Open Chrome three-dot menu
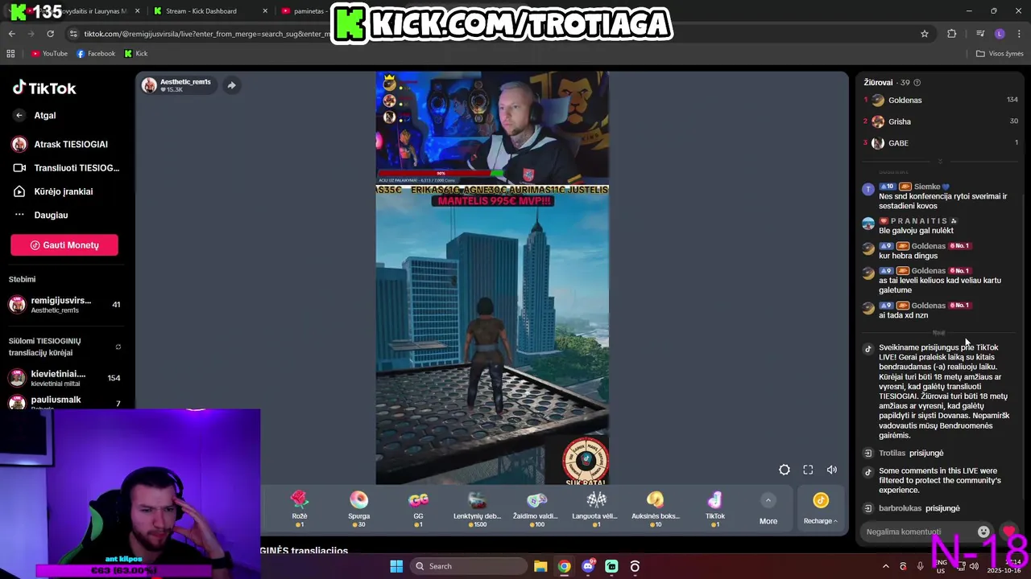The height and width of the screenshot is (579, 1031). pyautogui.click(x=1020, y=34)
